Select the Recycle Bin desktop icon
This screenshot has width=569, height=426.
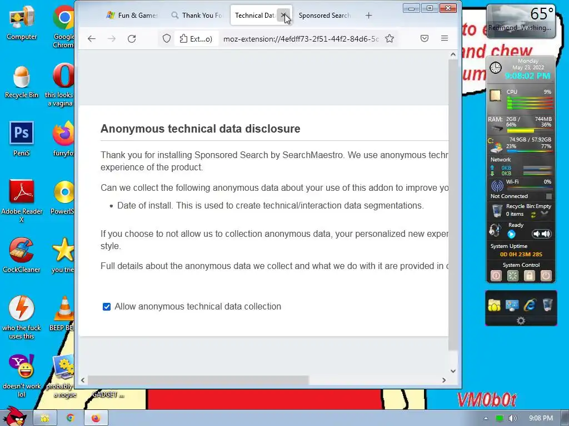tap(22, 82)
